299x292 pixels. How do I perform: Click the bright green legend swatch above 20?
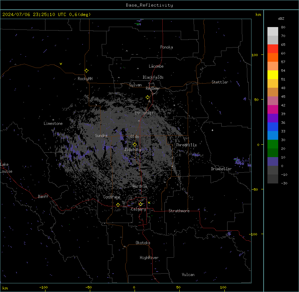pos(273,144)
